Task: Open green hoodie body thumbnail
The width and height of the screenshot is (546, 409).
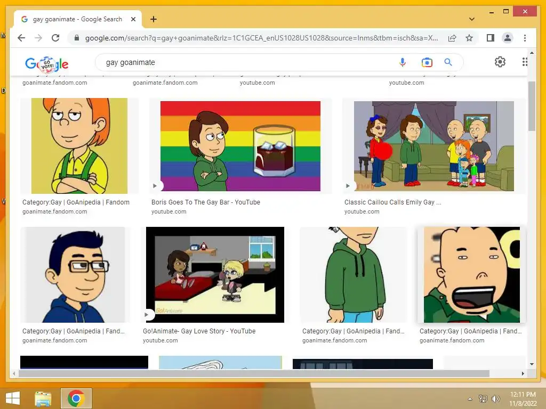Action: coord(354,275)
